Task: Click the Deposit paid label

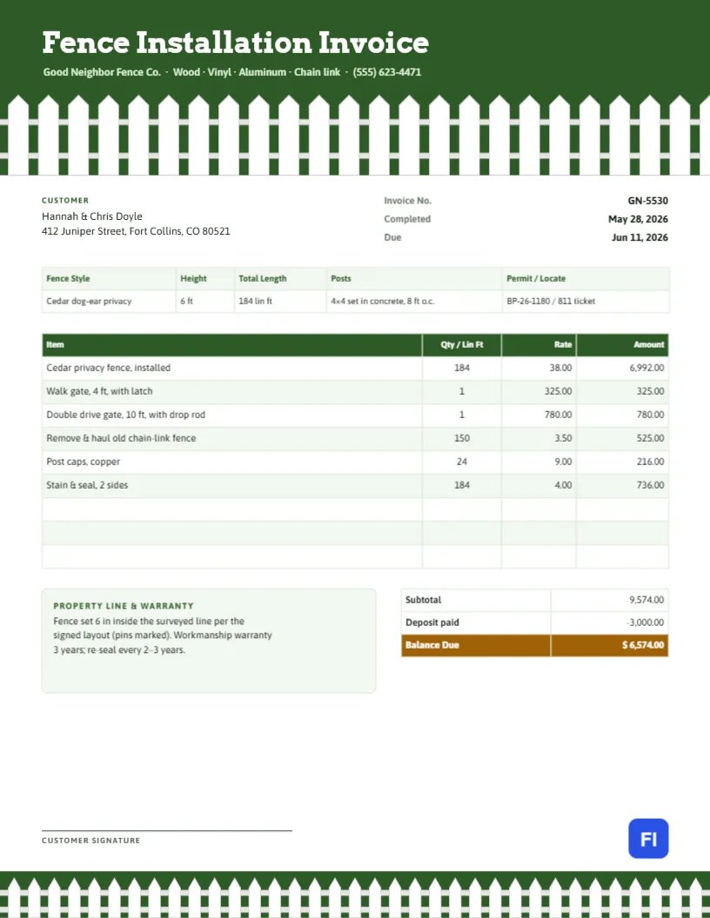Action: [432, 622]
